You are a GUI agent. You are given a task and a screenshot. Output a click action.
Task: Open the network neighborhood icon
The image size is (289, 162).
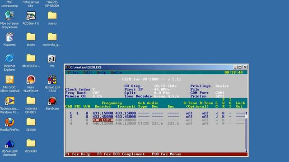(9, 19)
